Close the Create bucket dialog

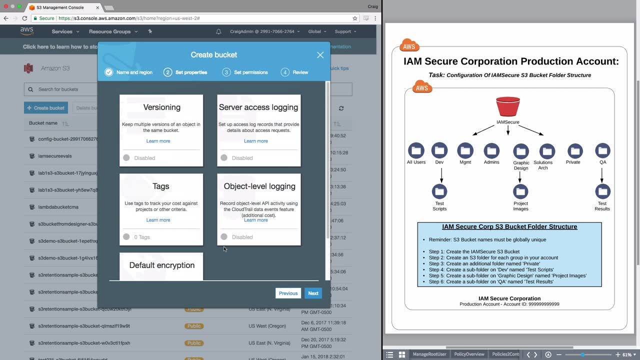pos(320,55)
